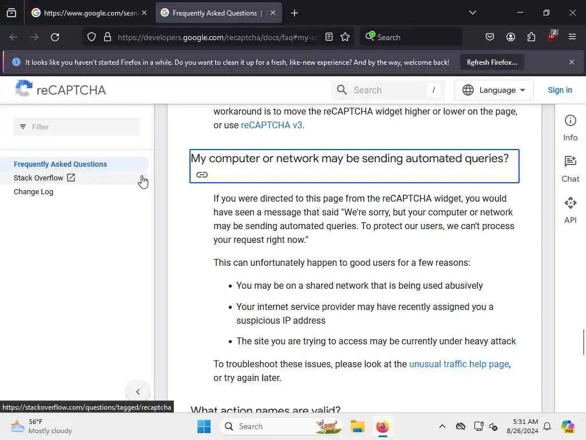Screen dimensions: 586x440
Task: Open Firefox tab overview icon
Action: coord(11,13)
